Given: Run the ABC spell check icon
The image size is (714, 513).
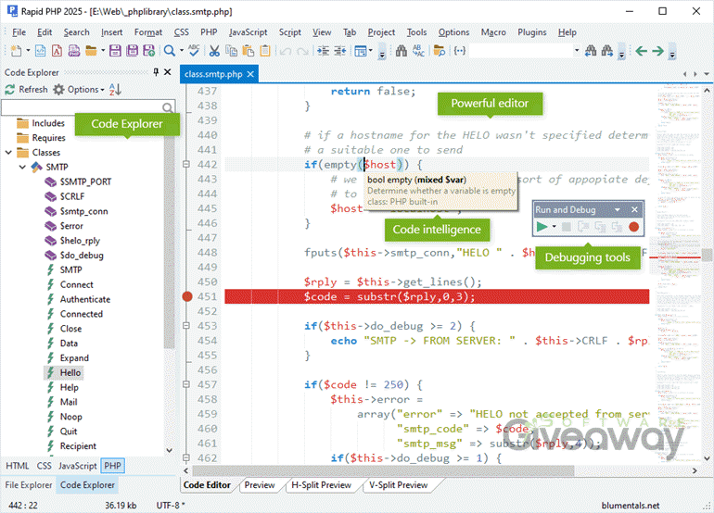Looking at the screenshot, I should 194,51.
